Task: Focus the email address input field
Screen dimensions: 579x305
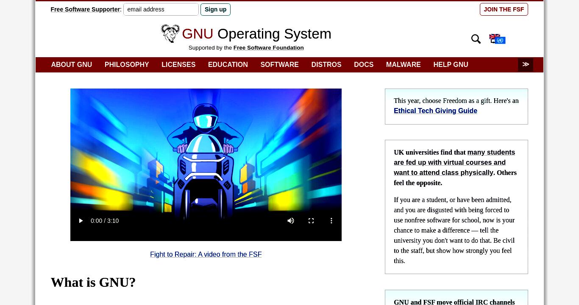Action: (x=161, y=9)
